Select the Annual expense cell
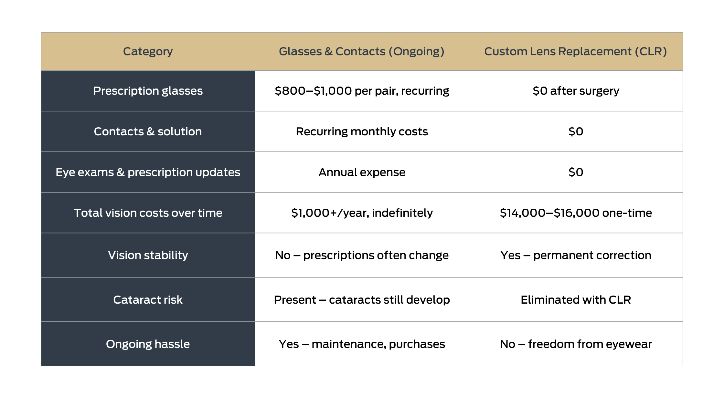The image size is (724, 407). tap(361, 172)
